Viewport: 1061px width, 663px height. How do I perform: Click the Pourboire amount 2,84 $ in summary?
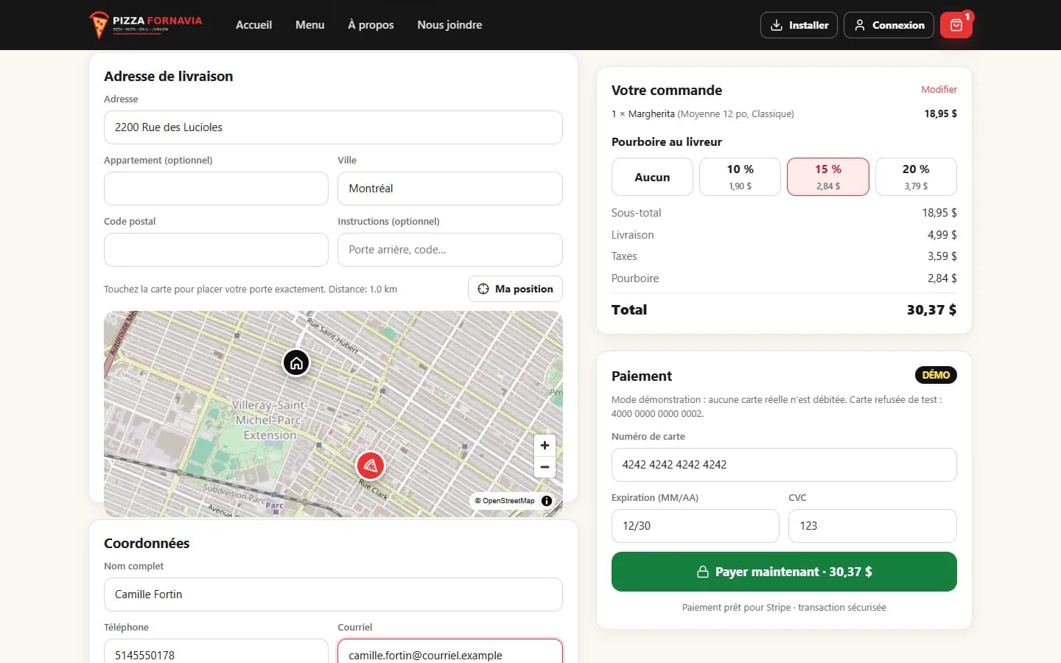tap(942, 278)
